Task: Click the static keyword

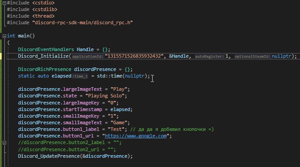Action: point(26,76)
